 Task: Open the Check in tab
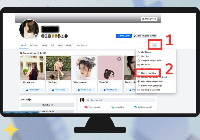[70, 45]
